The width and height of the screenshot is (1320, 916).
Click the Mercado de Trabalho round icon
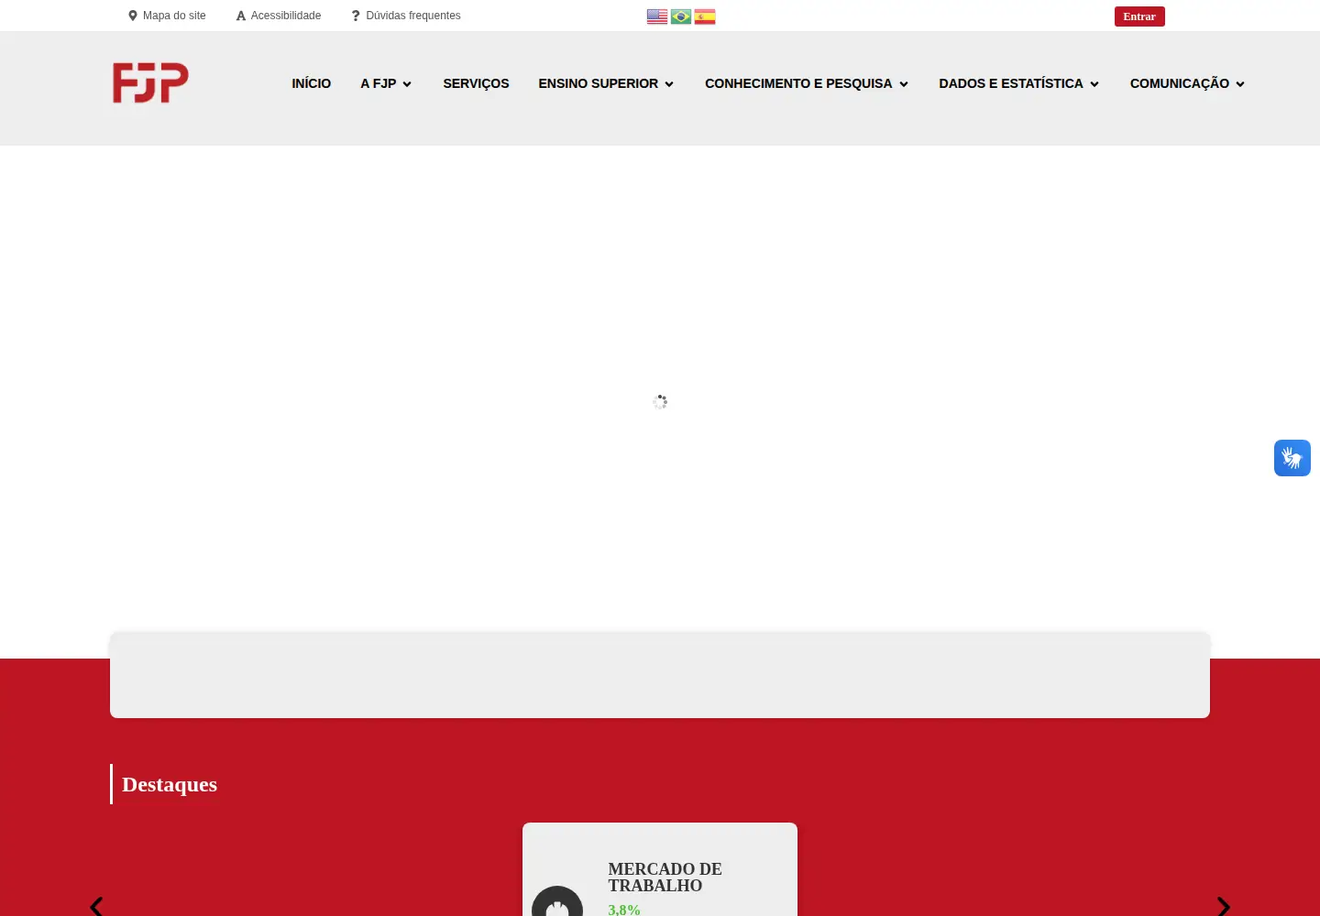point(557,902)
